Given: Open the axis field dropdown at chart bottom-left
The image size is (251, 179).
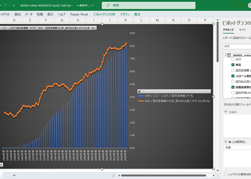Looking at the screenshot, I should (1, 165).
